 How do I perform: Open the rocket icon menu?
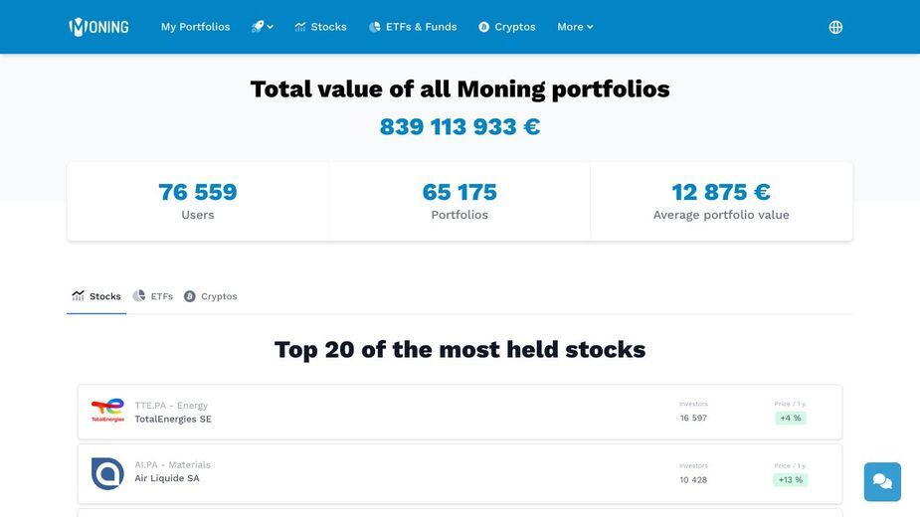[263, 27]
